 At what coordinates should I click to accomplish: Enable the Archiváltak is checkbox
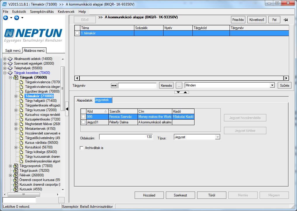(x=82, y=148)
